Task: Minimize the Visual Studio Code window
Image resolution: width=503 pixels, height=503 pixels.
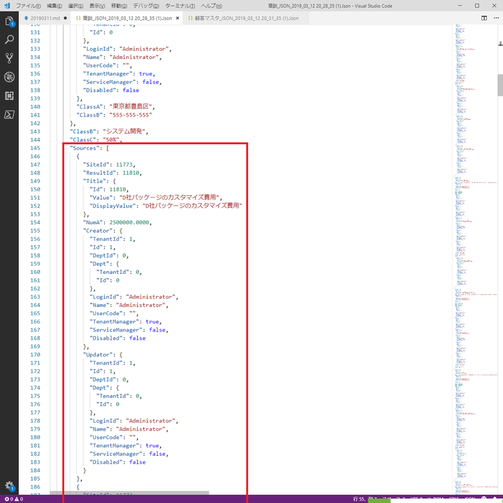Action: (x=460, y=5)
